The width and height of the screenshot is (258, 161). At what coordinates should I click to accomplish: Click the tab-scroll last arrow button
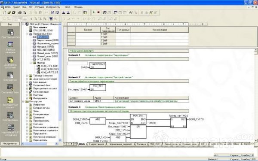[x=75, y=144]
